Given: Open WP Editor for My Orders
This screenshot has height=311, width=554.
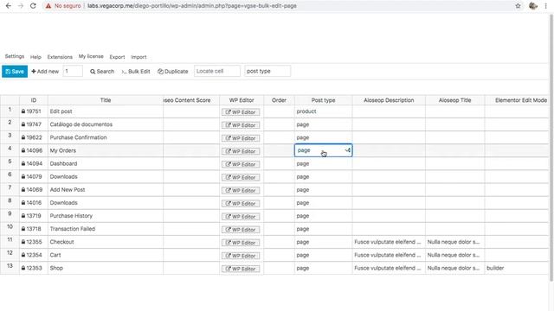Looking at the screenshot, I should pyautogui.click(x=241, y=151).
